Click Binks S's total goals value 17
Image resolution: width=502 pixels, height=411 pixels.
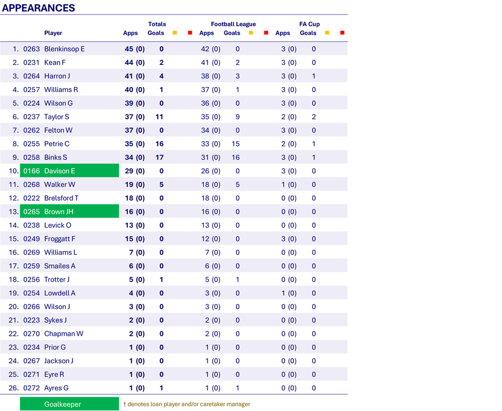[160, 157]
